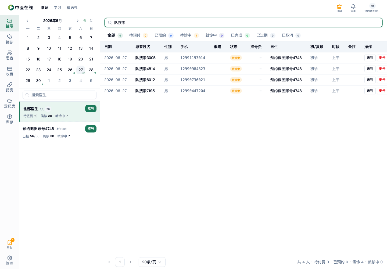Jump to today with 今 button
Image resolution: width=387 pixels, height=269 pixels.
tap(85, 21)
